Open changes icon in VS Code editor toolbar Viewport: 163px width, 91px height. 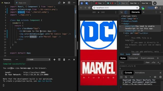(59, 3)
